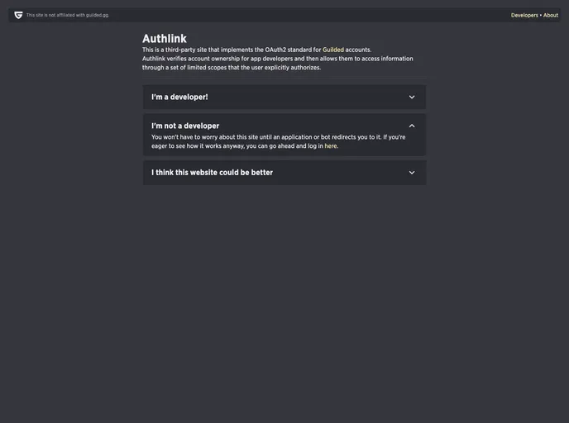Expand the "I'm a developer!" section title
Screen dimensions: 569x423
click(179, 97)
